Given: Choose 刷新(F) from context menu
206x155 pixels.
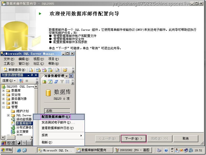Looking at the screenshot, I should 59,142.
